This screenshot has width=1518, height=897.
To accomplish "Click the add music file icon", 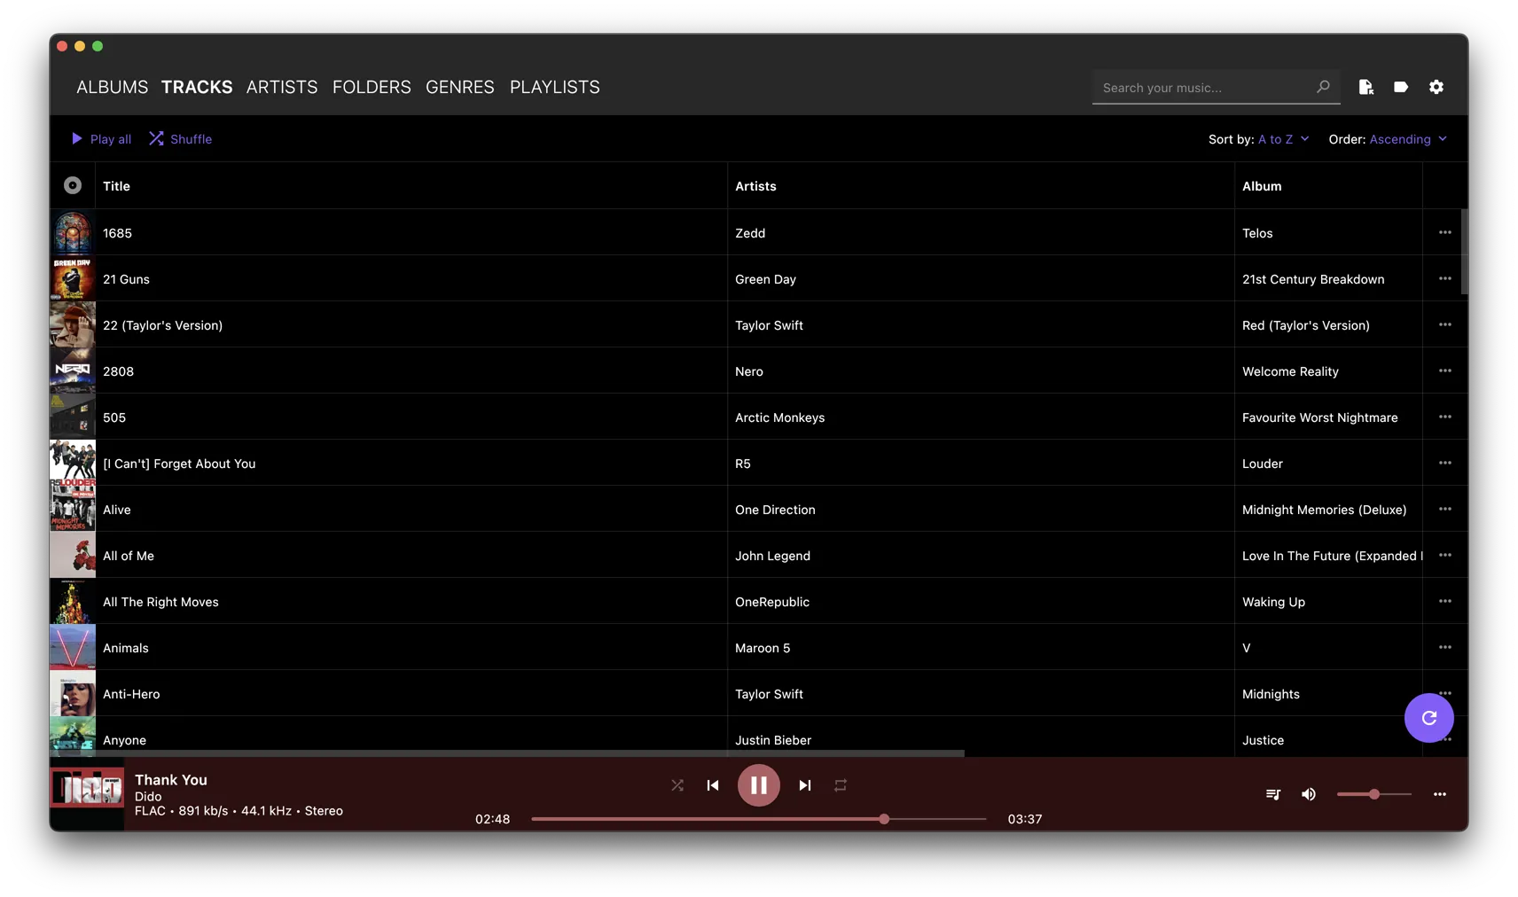I will coord(1365,87).
